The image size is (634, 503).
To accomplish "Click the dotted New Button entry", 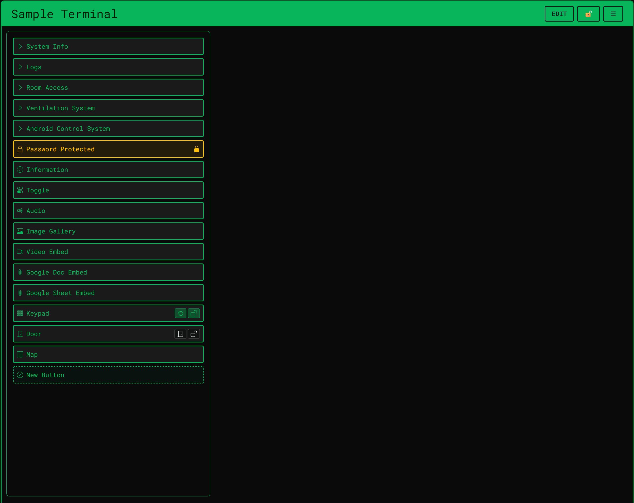I will click(108, 375).
